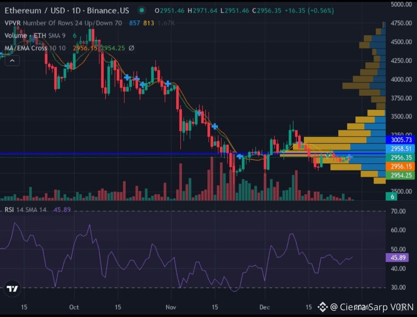Click the 4500.00 price scale label
417x317 pixels.
401,42
